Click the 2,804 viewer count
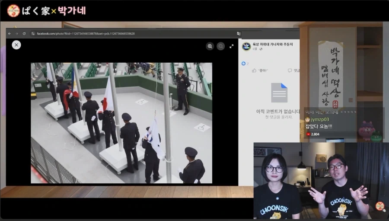Image resolution: width=389 pixels, height=221 pixels. 315,135
